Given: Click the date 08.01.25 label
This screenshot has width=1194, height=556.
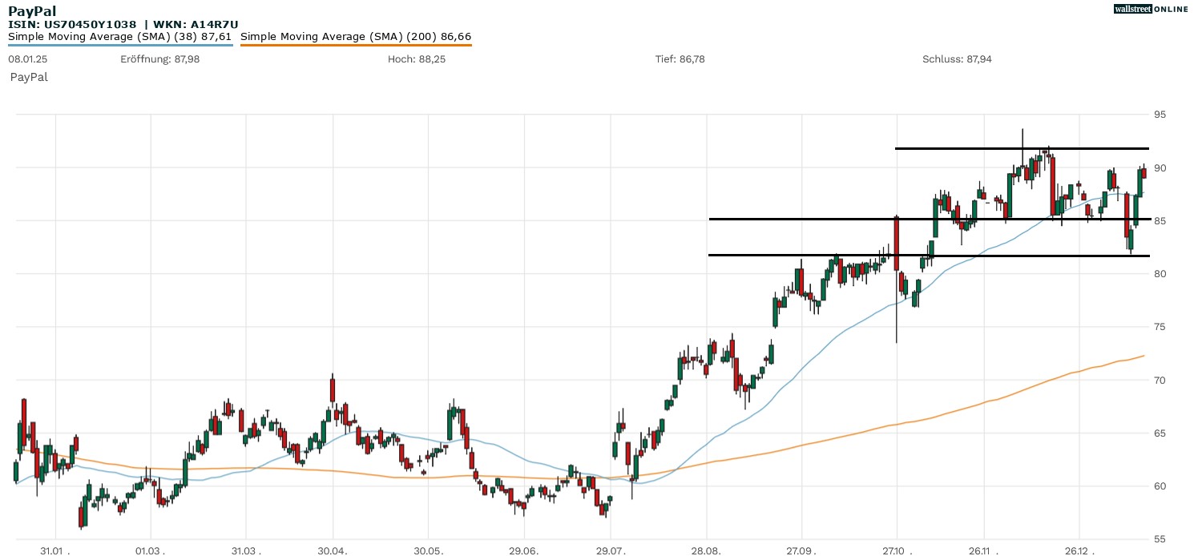Looking at the screenshot, I should pyautogui.click(x=27, y=59).
